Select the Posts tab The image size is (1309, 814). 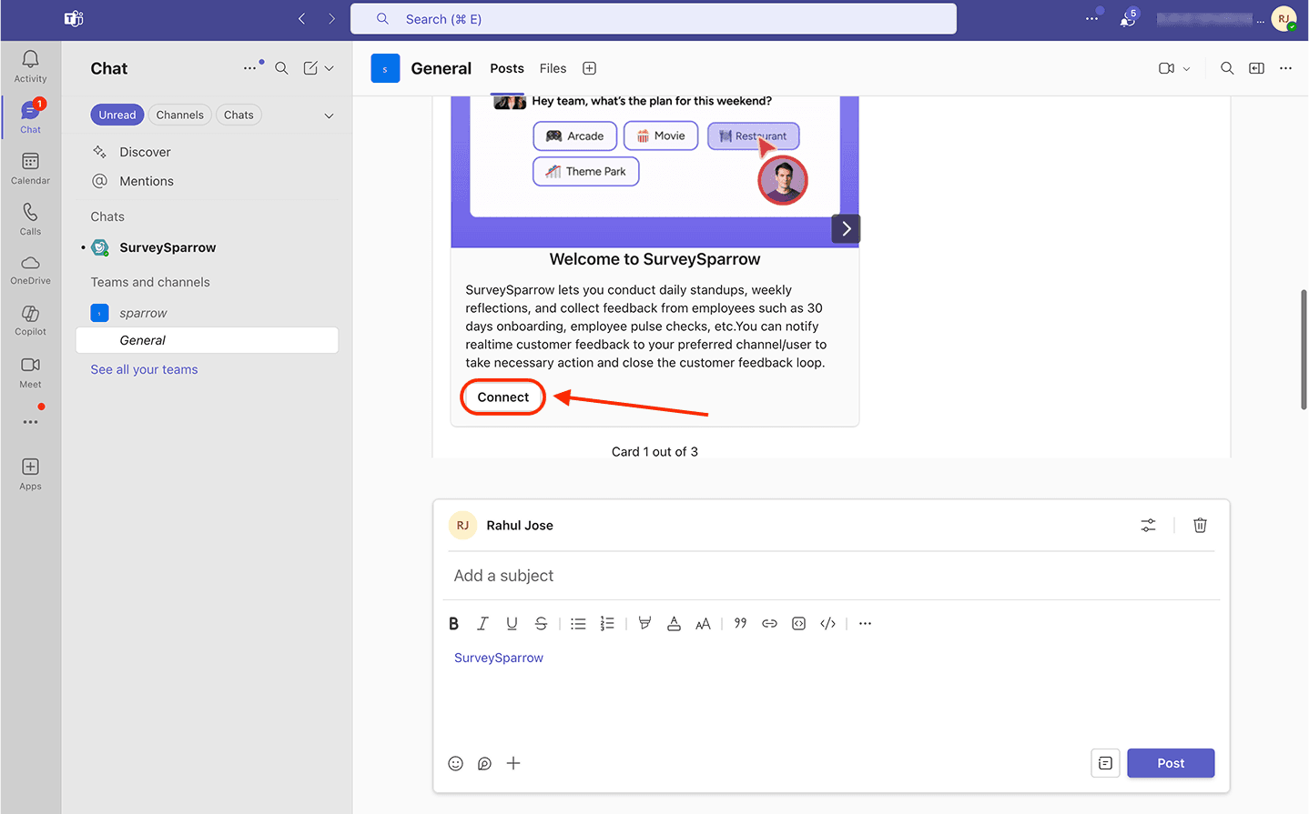[x=507, y=68]
